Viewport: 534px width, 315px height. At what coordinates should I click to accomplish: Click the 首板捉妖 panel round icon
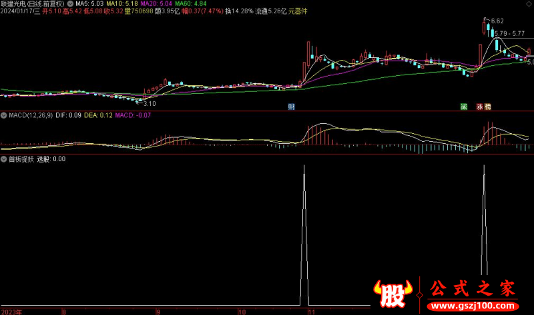(x=3, y=159)
